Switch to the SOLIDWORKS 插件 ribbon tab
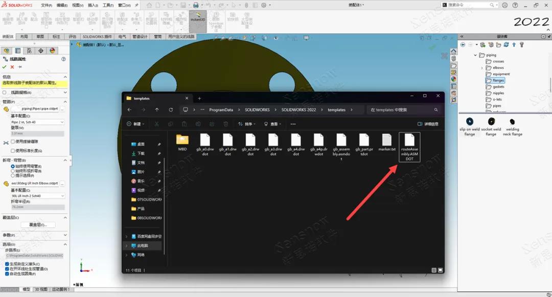The height and width of the screenshot is (297, 552). pos(97,37)
